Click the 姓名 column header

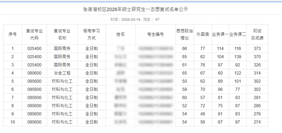tap(120, 34)
